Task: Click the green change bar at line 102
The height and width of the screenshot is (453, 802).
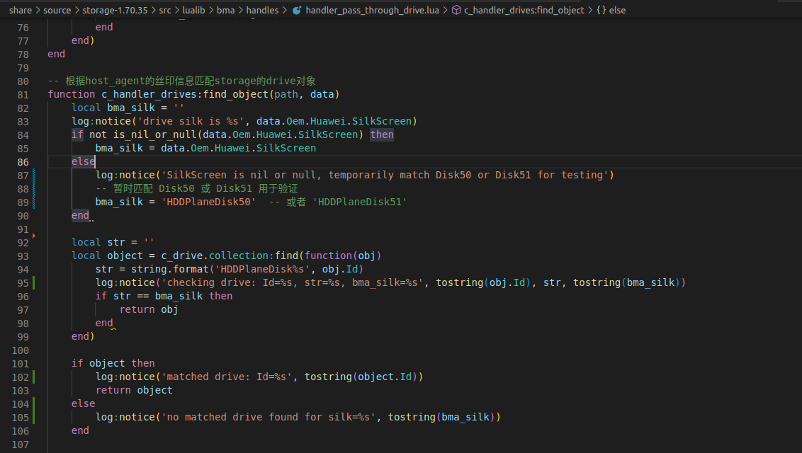Action: tap(33, 377)
